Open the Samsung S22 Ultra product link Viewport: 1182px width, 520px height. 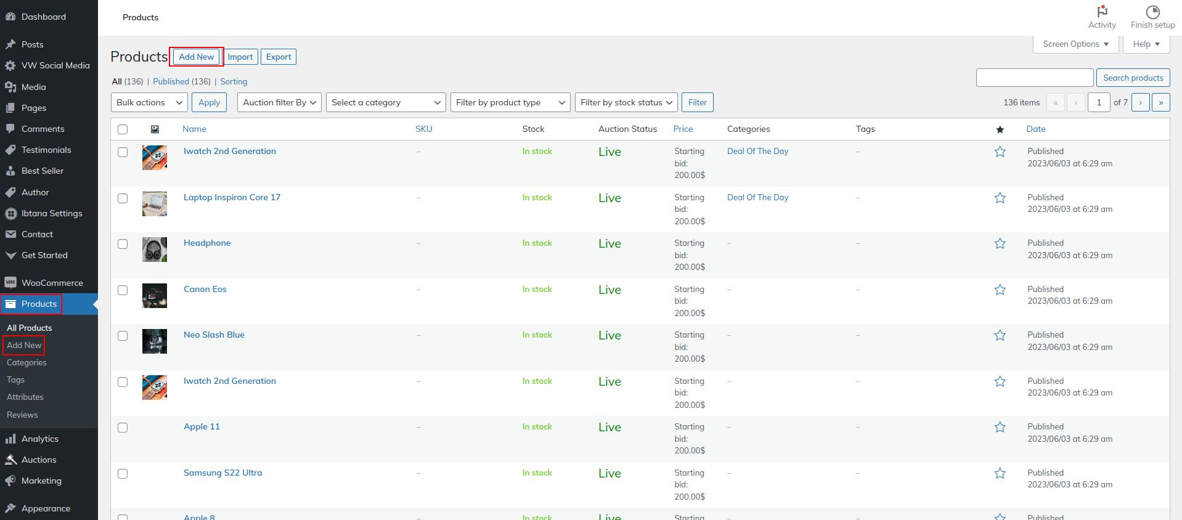point(222,473)
